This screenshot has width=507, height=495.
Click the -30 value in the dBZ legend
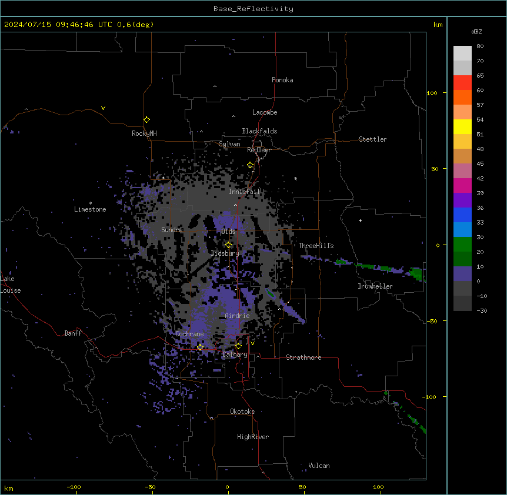click(482, 311)
